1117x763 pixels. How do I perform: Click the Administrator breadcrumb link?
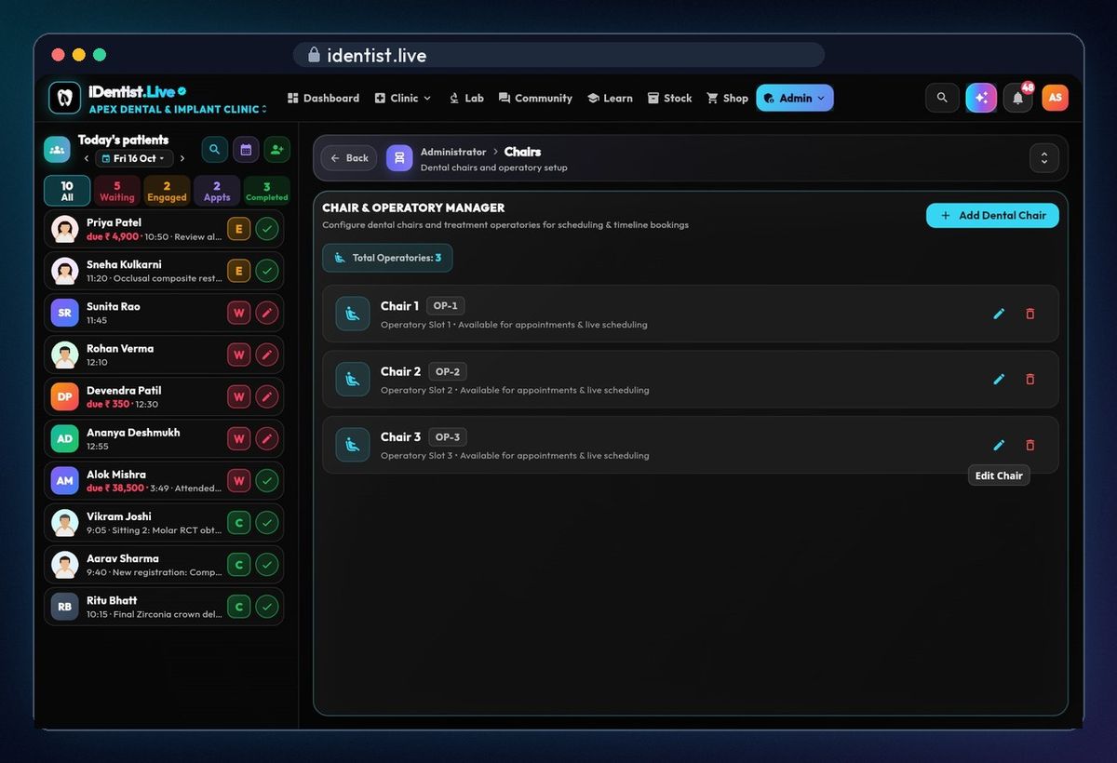tap(453, 152)
